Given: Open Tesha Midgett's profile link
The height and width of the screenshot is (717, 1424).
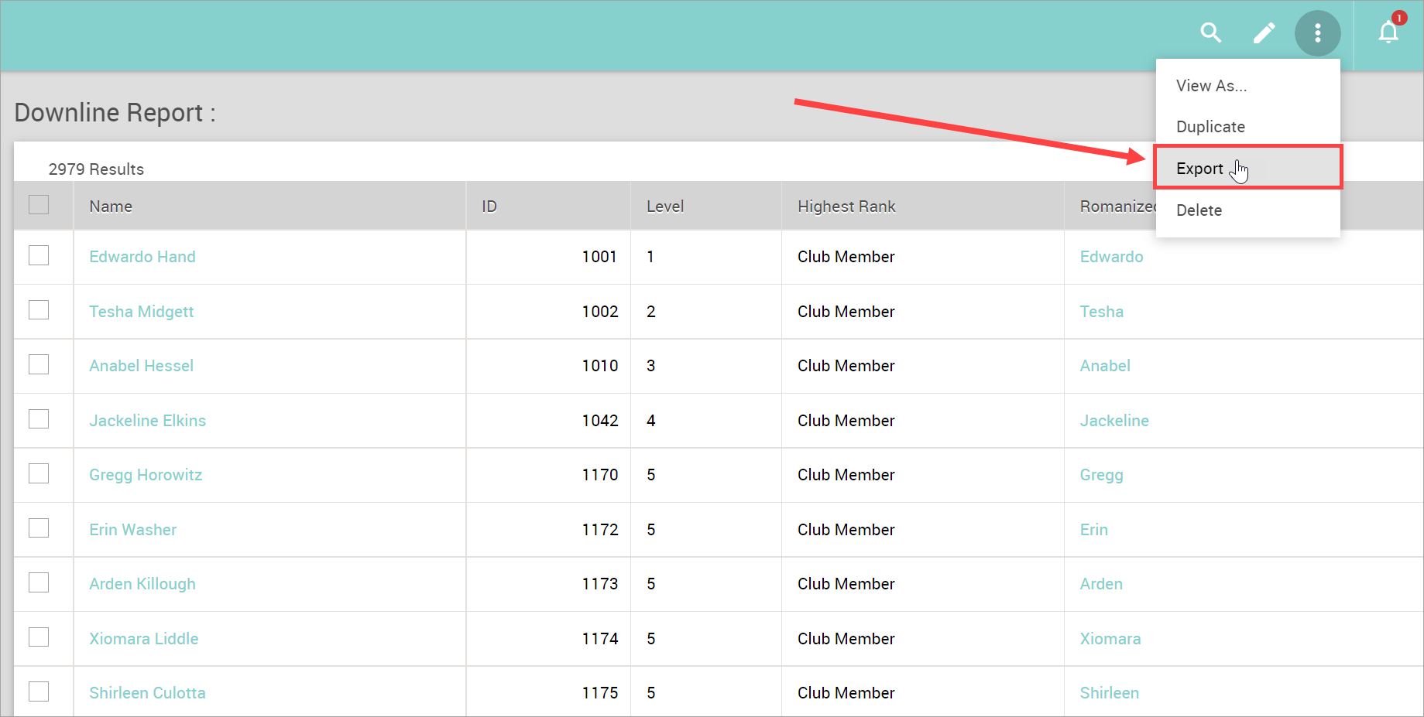Looking at the screenshot, I should tap(142, 312).
